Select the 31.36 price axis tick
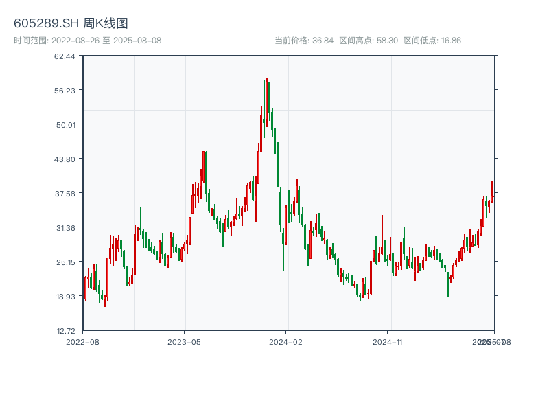The height and width of the screenshot is (412, 549). click(65, 228)
